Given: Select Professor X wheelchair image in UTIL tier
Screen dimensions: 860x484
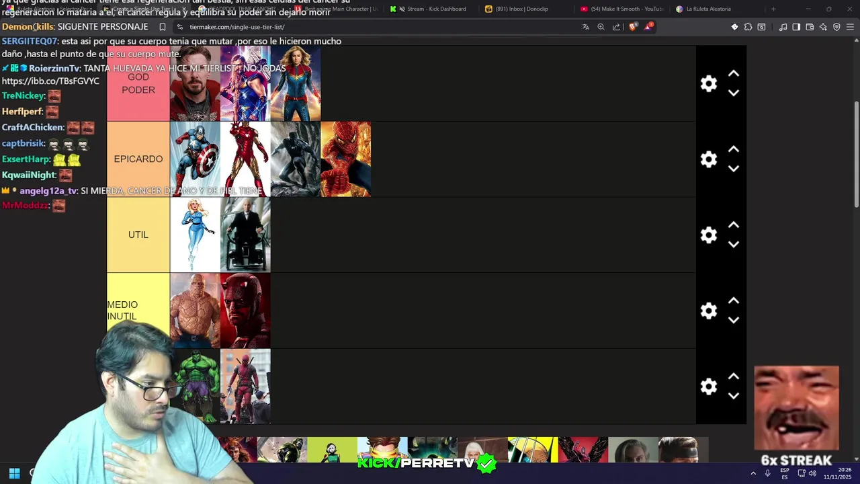Looking at the screenshot, I should [245, 235].
